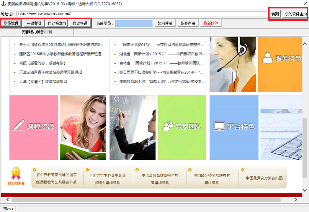Click the 当前学员 current student field
The width and height of the screenshot is (309, 212).
pos(134,23)
